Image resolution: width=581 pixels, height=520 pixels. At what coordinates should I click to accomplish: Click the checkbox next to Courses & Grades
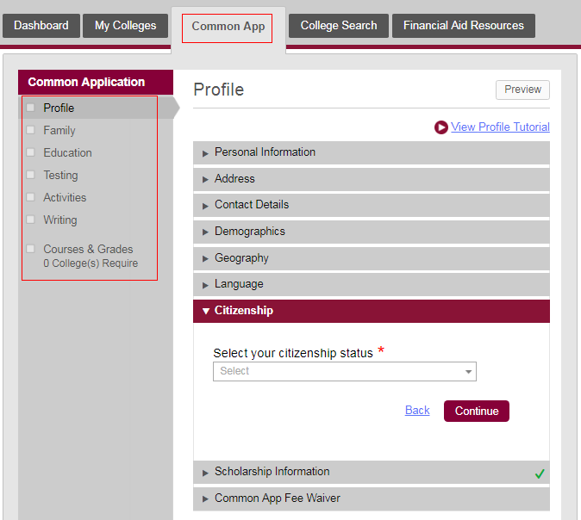pos(30,249)
